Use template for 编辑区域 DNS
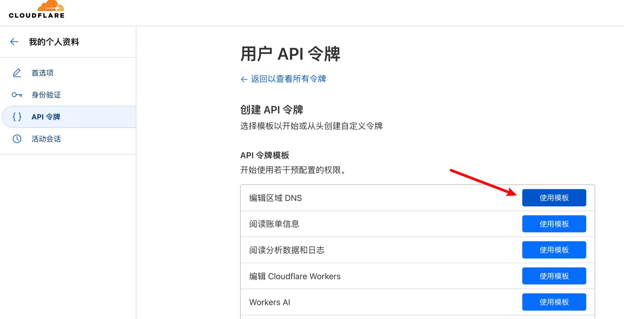 coord(554,198)
